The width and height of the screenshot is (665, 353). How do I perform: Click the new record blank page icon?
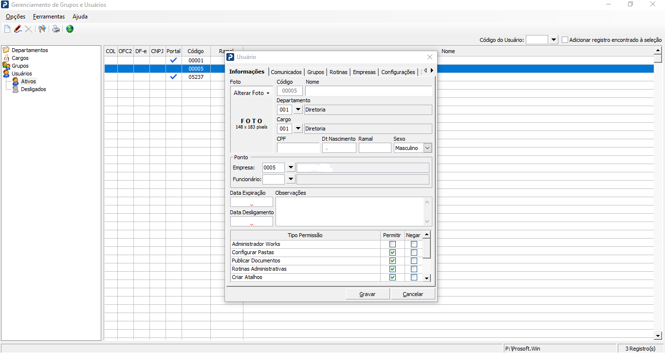tap(7, 29)
